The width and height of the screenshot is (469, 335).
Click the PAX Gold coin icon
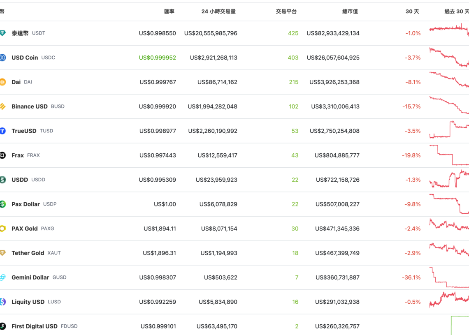[x=2, y=229]
